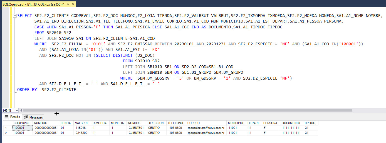Screen dimensions: 386x143
Task: Click DOCUMENTO 11111111111 in row 1
Action: 292,128
